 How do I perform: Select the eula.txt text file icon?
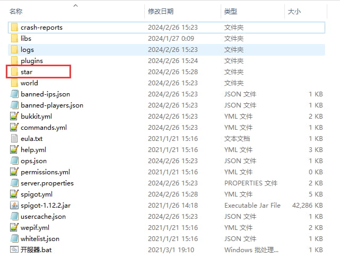pos(14,138)
